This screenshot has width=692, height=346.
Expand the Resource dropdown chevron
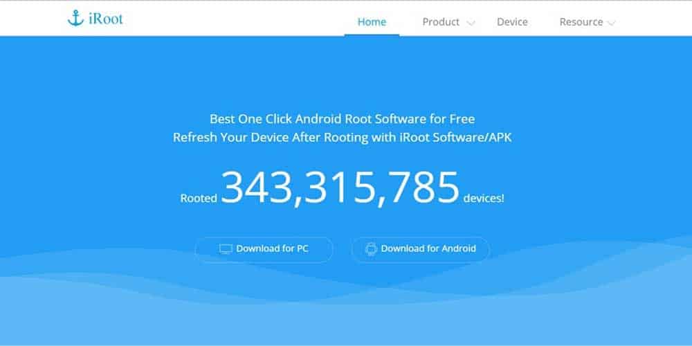611,23
